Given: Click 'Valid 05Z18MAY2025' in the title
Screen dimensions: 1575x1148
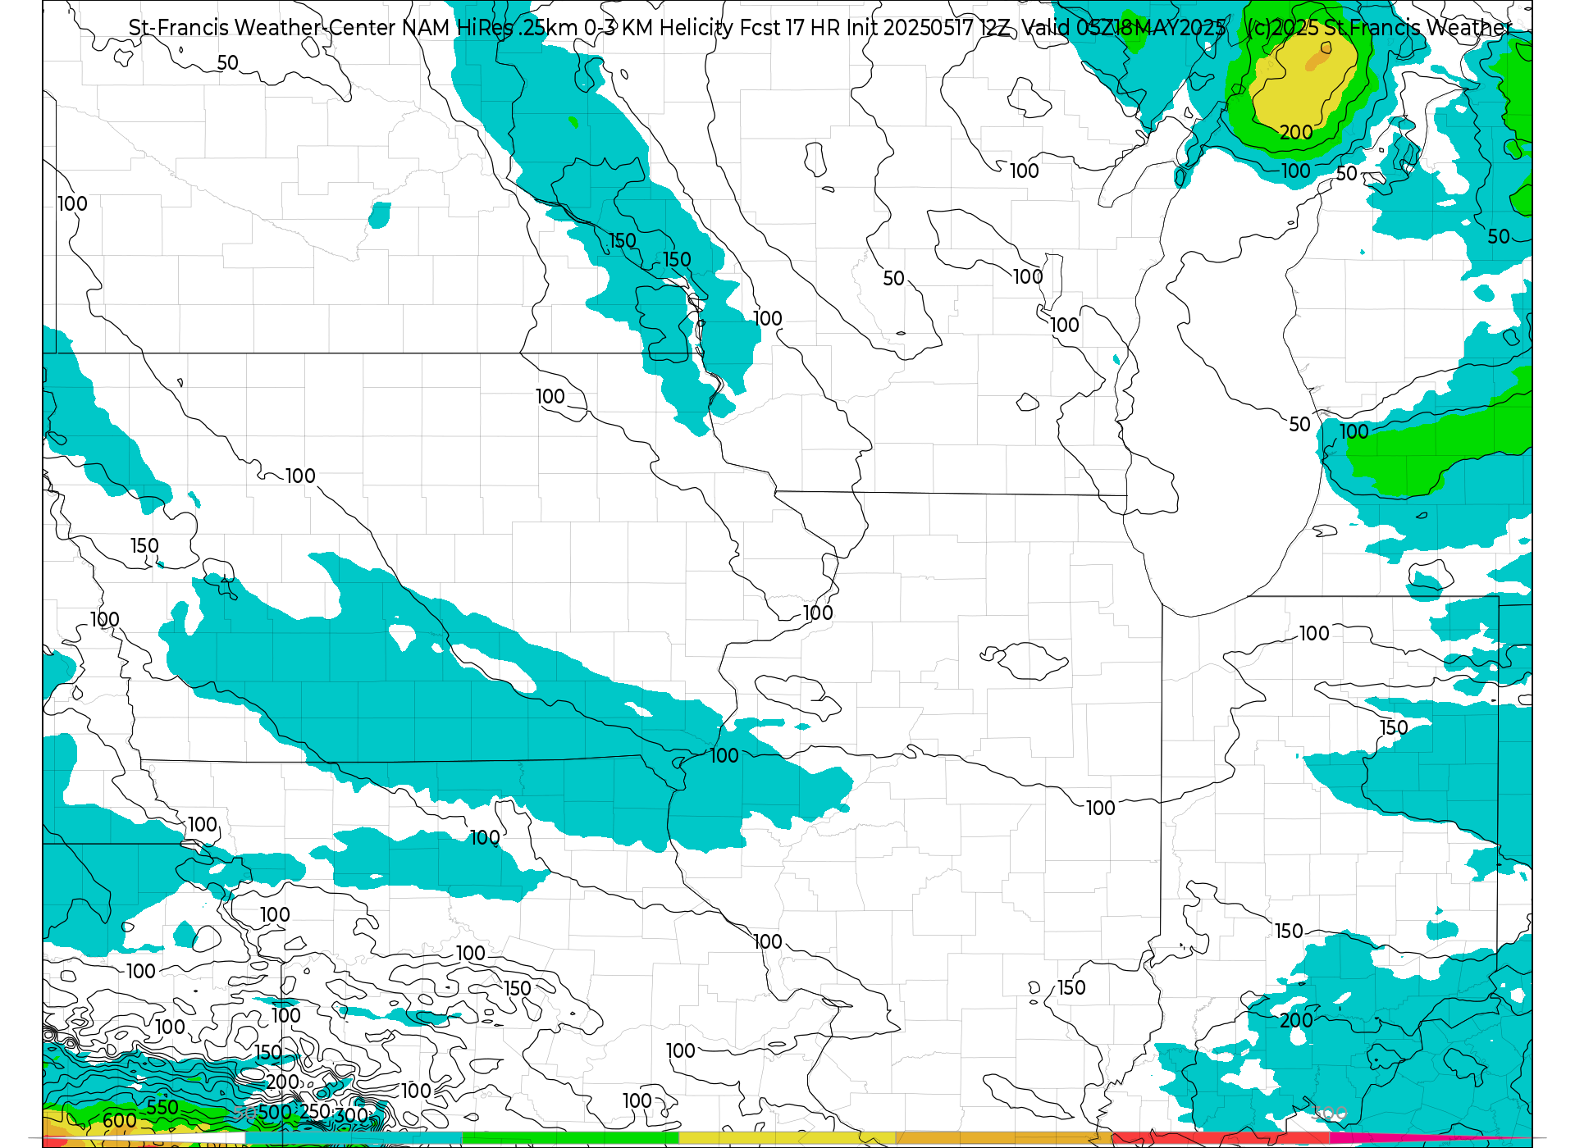Looking at the screenshot, I should pyautogui.click(x=1123, y=28).
